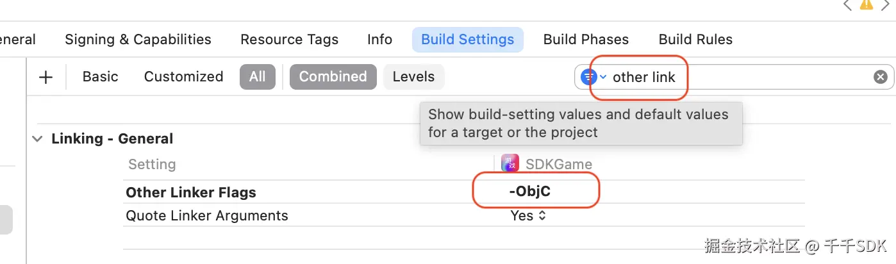Screen dimensions: 896x264
Task: Open the Resource Tags tab
Action: [289, 40]
